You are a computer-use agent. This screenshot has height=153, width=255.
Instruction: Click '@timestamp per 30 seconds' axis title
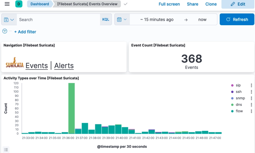click(122, 147)
